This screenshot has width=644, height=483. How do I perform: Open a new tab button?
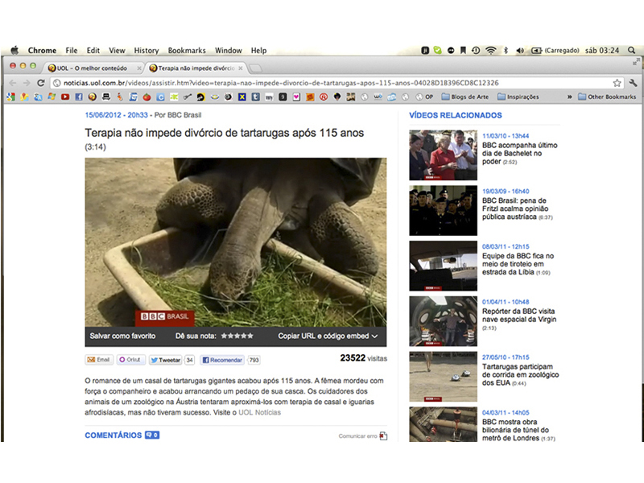[255, 68]
